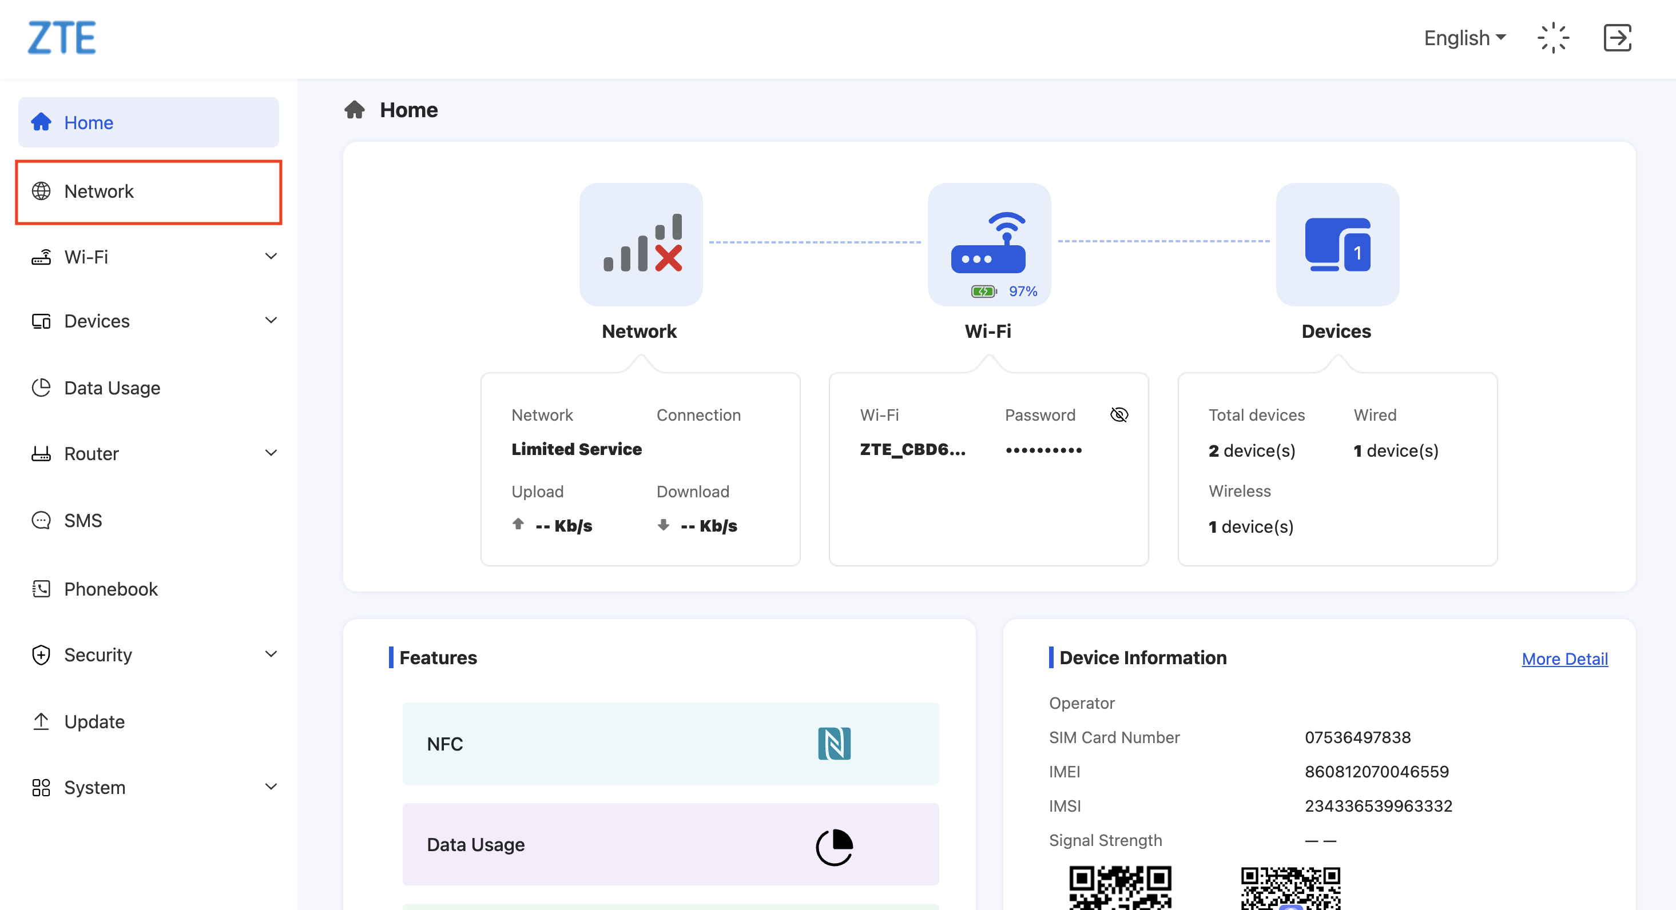Click the shield icon beside Security
This screenshot has width=1676, height=910.
point(41,654)
